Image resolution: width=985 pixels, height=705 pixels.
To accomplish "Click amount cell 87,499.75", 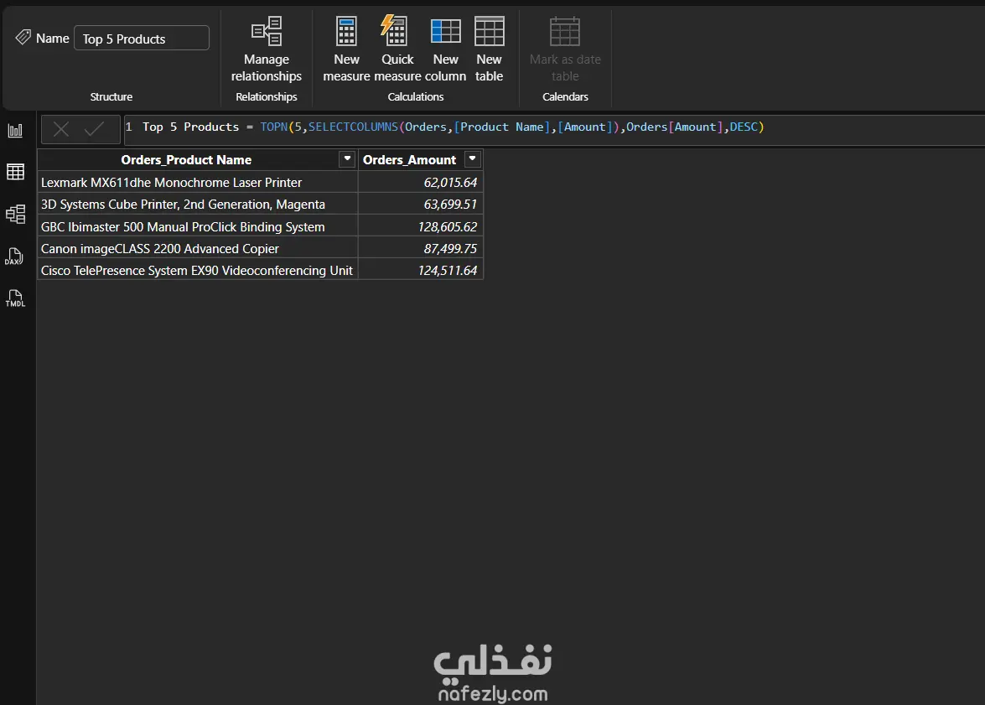I will click(x=421, y=248).
